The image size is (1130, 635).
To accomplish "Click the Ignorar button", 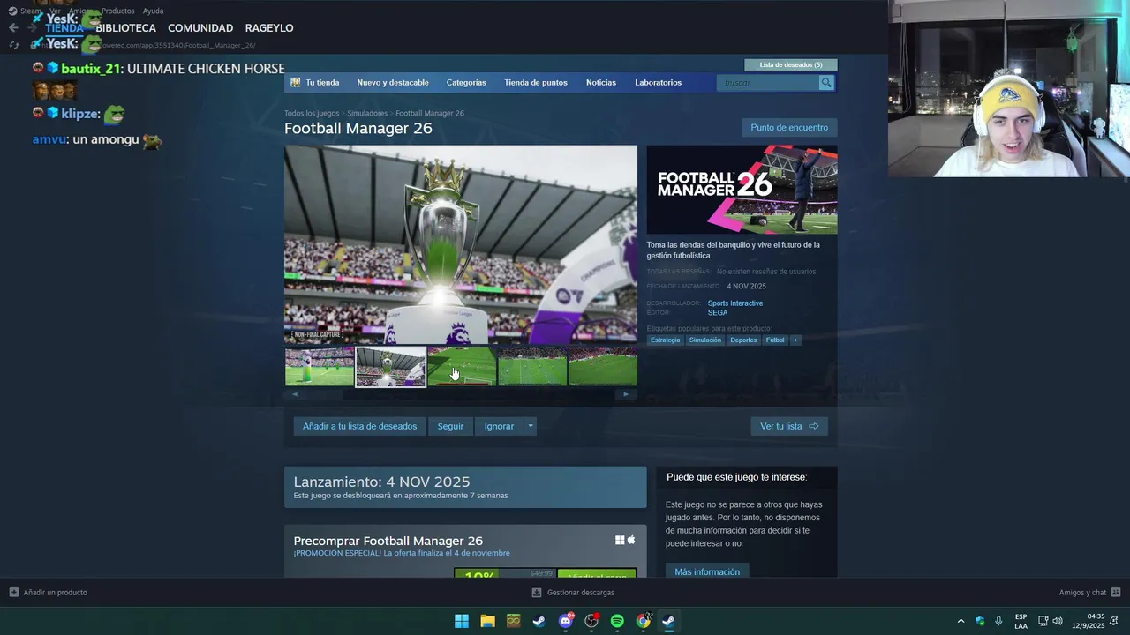I will [x=499, y=426].
